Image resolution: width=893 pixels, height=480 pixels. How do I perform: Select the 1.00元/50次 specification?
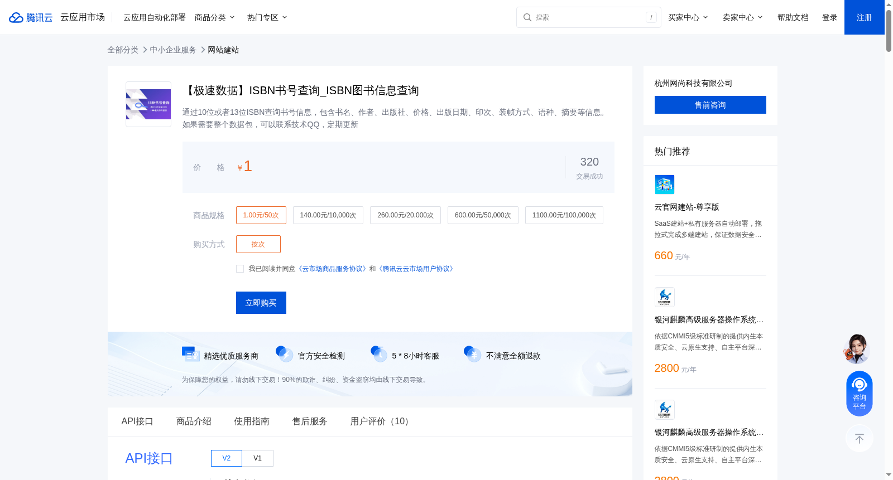pyautogui.click(x=261, y=215)
